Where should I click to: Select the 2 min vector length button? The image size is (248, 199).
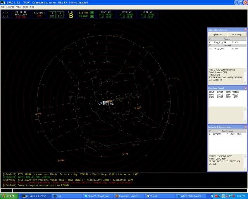[x=52, y=14]
